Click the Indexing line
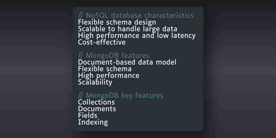The width and height of the screenshot is (276, 138). click(93, 122)
